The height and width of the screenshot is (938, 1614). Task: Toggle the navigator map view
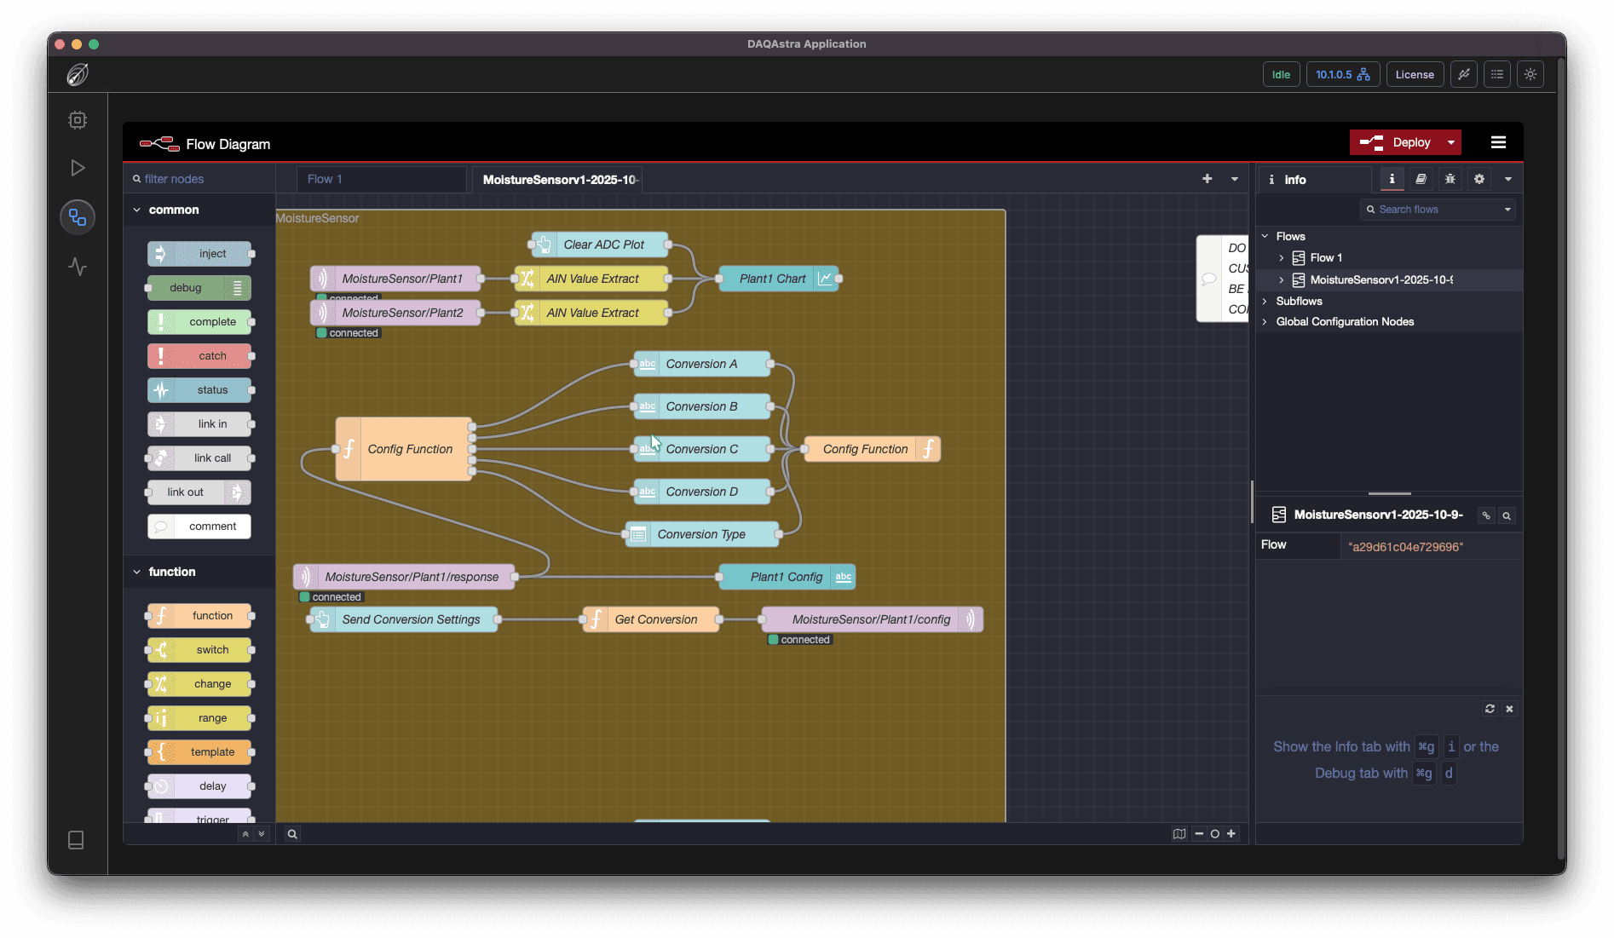(x=1179, y=834)
